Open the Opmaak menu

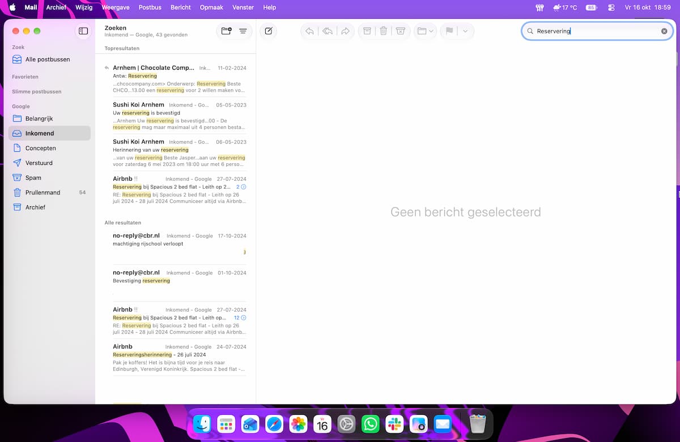pos(211,7)
